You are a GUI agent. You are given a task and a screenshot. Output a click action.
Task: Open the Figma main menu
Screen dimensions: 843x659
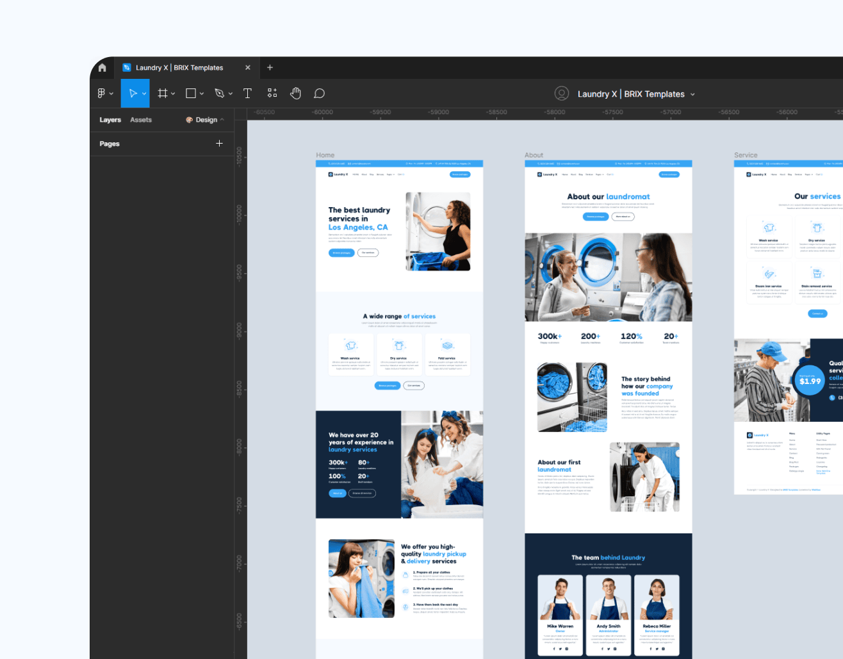[x=102, y=93]
